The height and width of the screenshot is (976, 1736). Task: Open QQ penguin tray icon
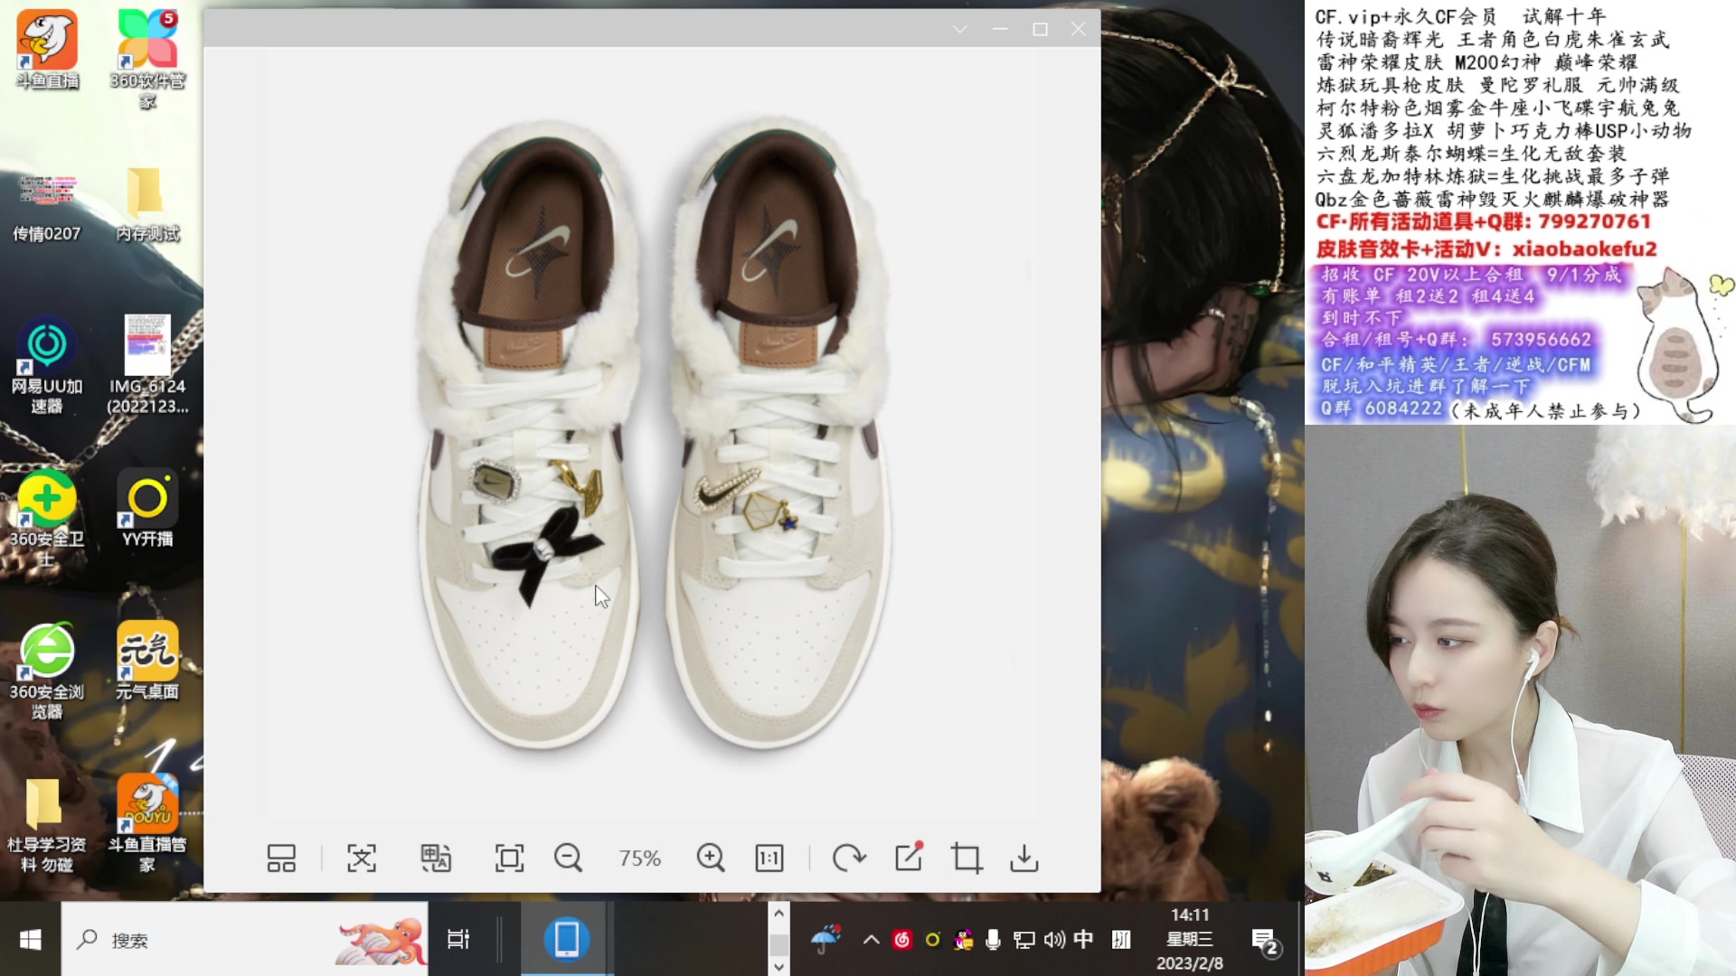[964, 940]
